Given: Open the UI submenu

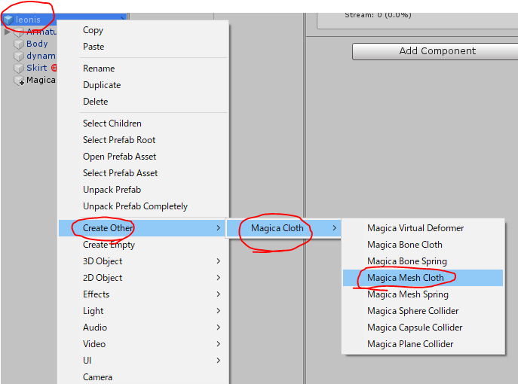Looking at the screenshot, I should 144,360.
